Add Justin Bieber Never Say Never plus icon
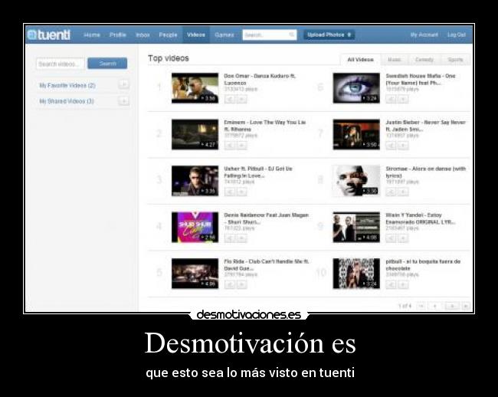This screenshot has width=498, height=397. (403, 146)
